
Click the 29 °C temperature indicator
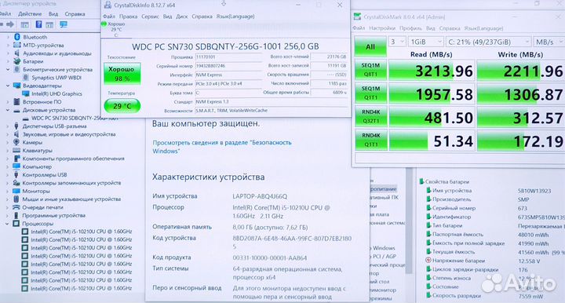[x=122, y=106]
